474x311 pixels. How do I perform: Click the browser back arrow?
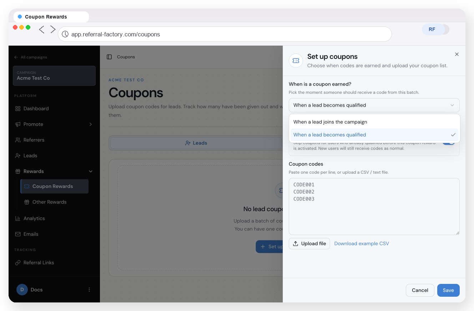tap(42, 30)
